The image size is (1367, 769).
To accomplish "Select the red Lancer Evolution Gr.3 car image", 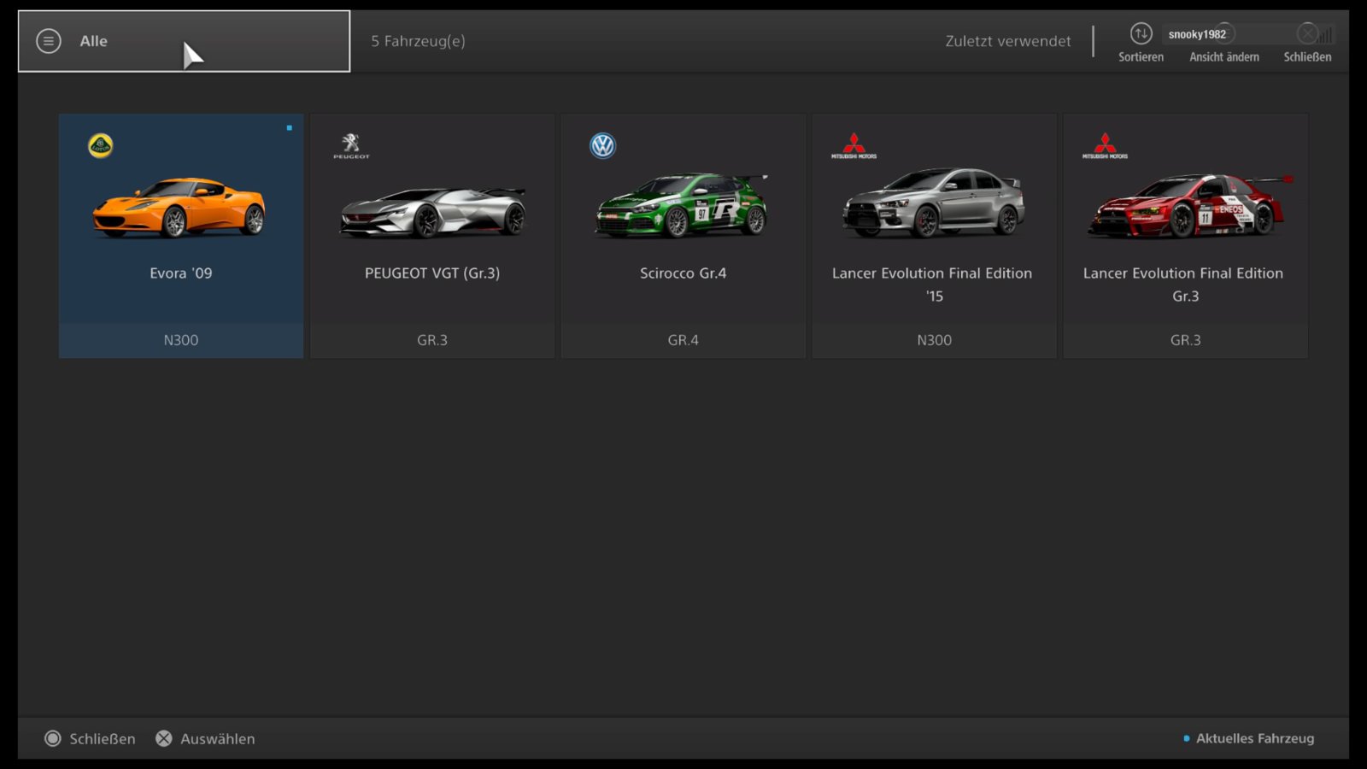I will click(x=1189, y=205).
